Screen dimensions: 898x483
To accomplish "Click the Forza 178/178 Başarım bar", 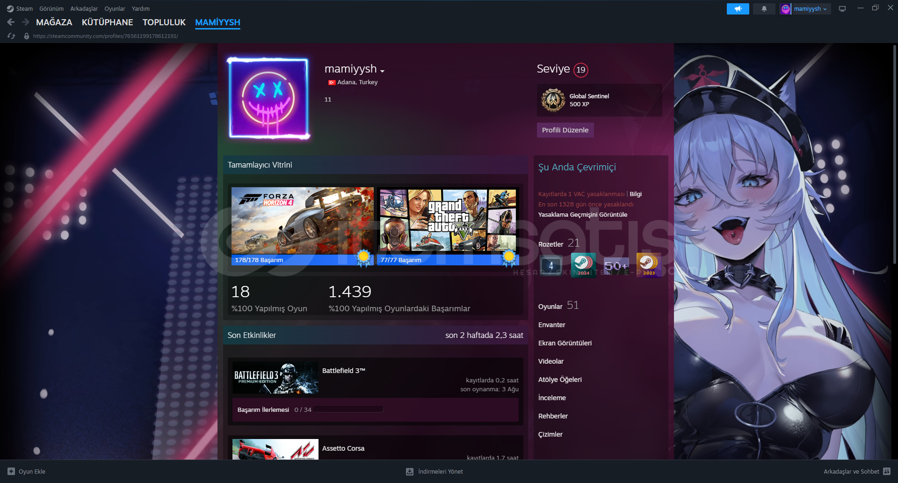I will [303, 260].
